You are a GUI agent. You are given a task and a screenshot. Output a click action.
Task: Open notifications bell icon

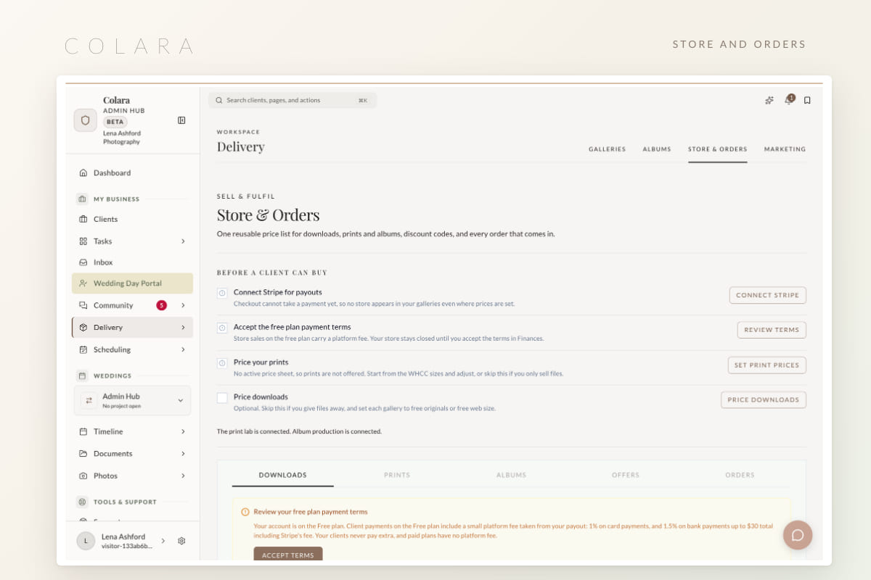788,100
